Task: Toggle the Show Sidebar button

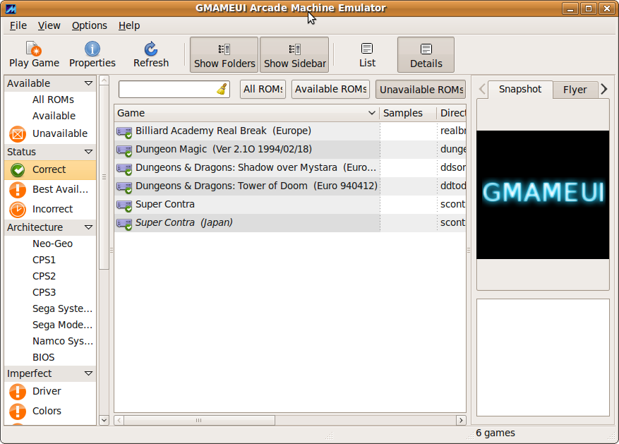Action: (x=294, y=55)
